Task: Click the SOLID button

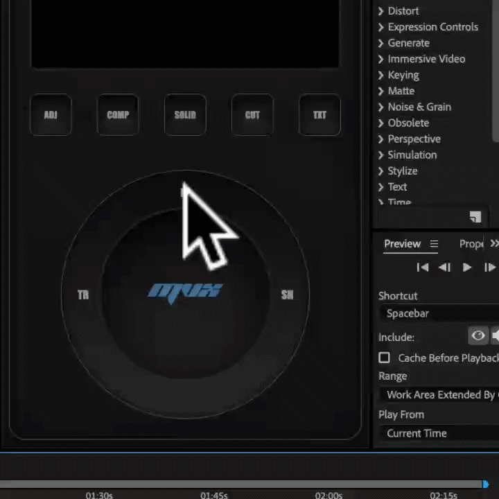Action: (185, 115)
